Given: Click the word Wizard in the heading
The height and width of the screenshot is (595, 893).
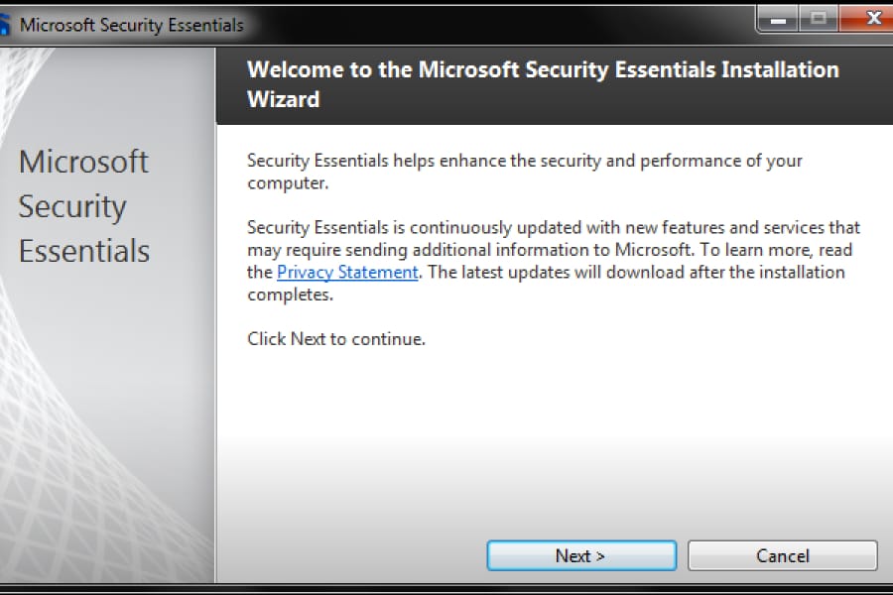Looking at the screenshot, I should [284, 99].
